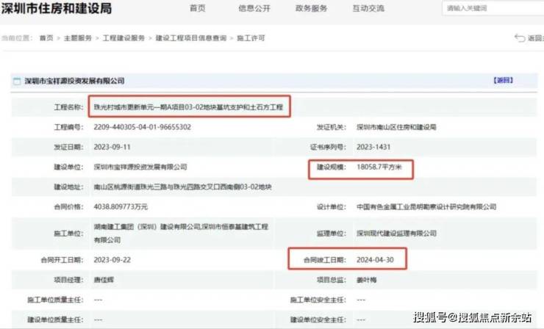Select contract start date 2023-09-22

point(112,260)
